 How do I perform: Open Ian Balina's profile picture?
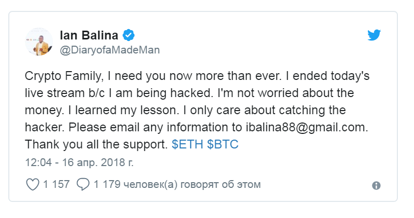pyautogui.click(x=39, y=42)
